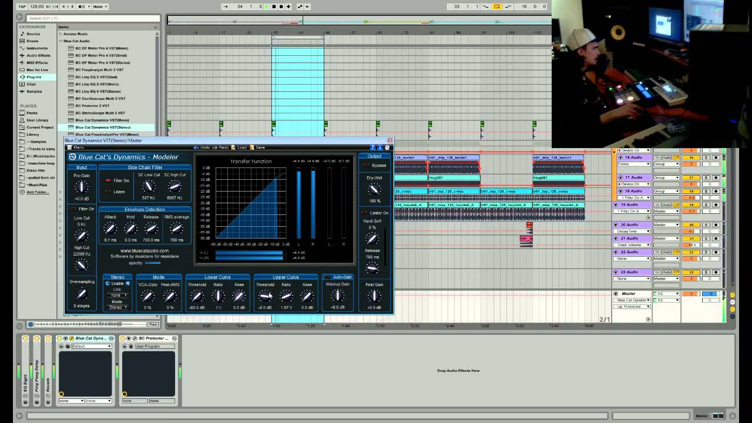Select the Instruments category in browser

(37, 48)
